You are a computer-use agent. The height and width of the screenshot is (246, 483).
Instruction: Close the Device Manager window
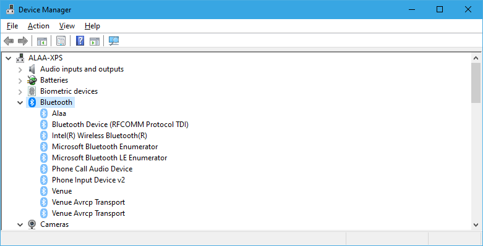point(468,9)
